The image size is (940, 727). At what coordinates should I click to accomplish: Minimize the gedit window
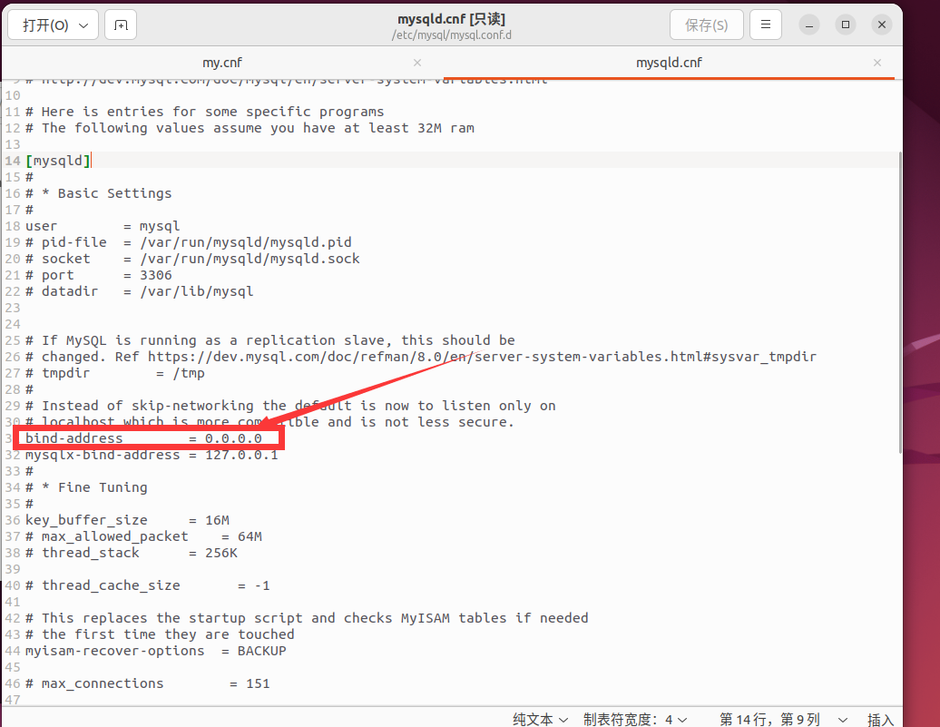(809, 25)
